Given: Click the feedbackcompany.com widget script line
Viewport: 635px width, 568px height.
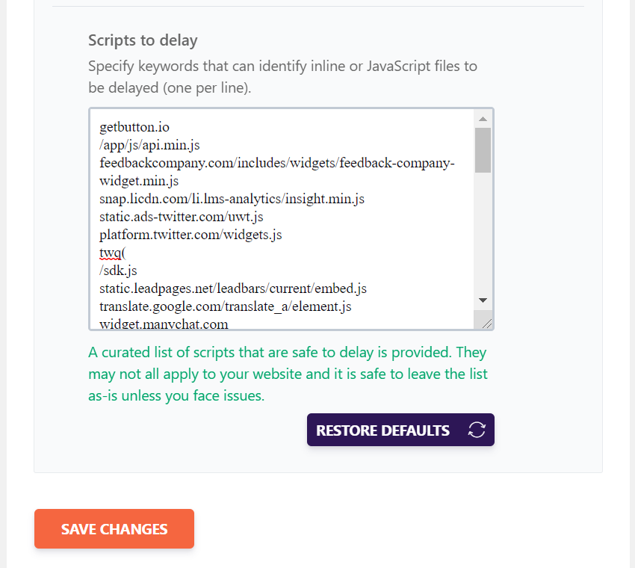Looking at the screenshot, I should pos(277,172).
